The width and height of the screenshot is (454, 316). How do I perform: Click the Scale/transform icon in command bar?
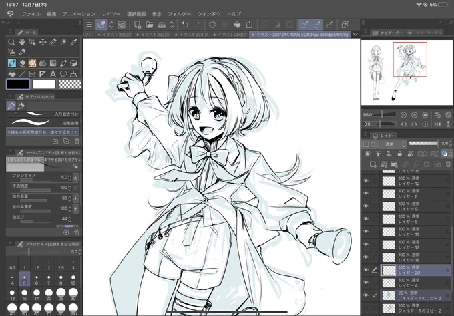[249, 25]
